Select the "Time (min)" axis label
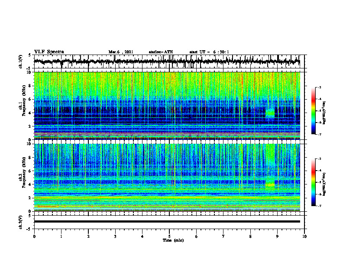The width and height of the screenshot is (343, 265). pos(173,240)
